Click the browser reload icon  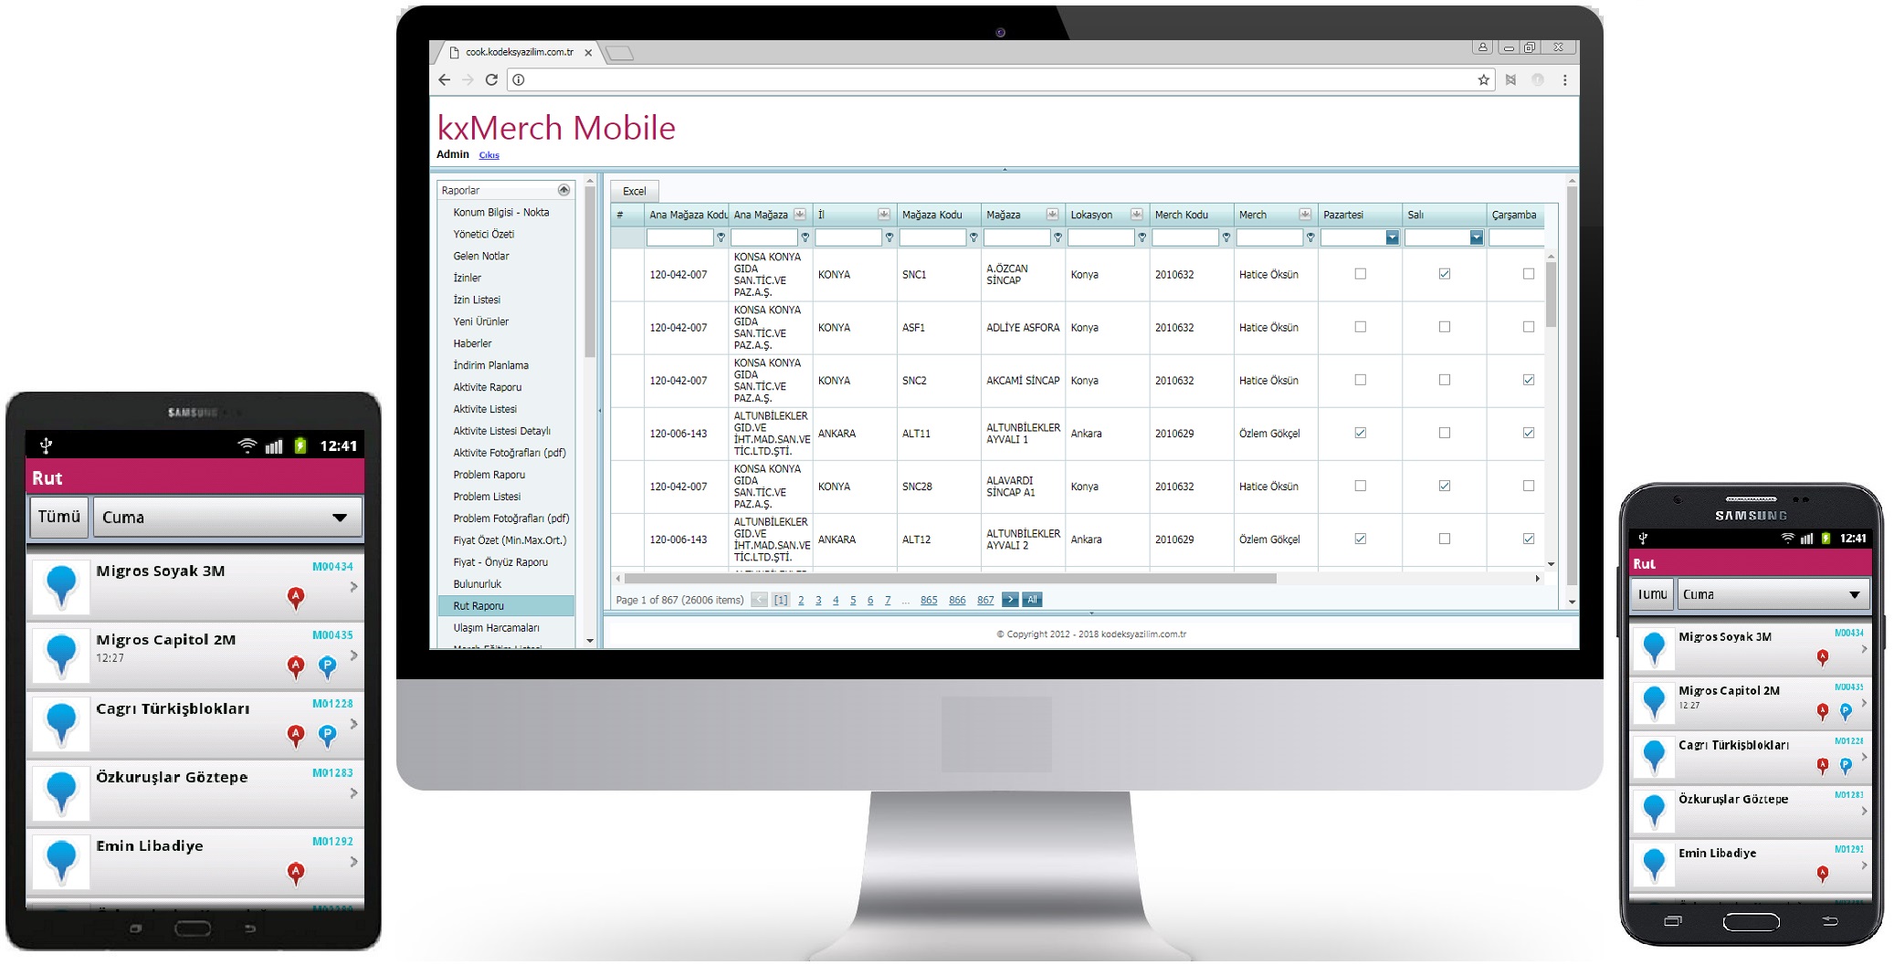pyautogui.click(x=491, y=80)
